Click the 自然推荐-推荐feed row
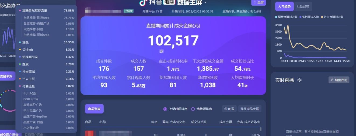The image size is (356, 136). 48,18
